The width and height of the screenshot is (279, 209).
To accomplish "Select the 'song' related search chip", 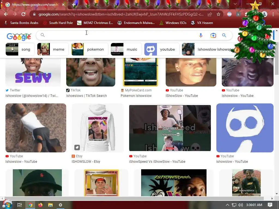I will (20, 49).
